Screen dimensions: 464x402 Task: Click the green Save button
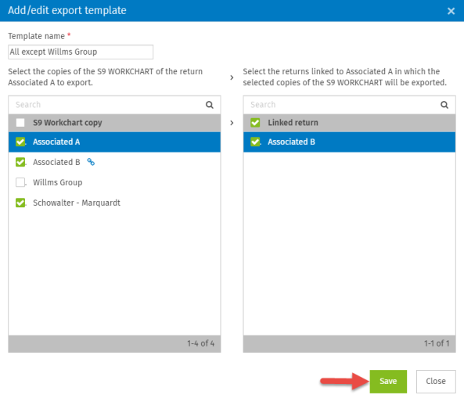coord(388,382)
